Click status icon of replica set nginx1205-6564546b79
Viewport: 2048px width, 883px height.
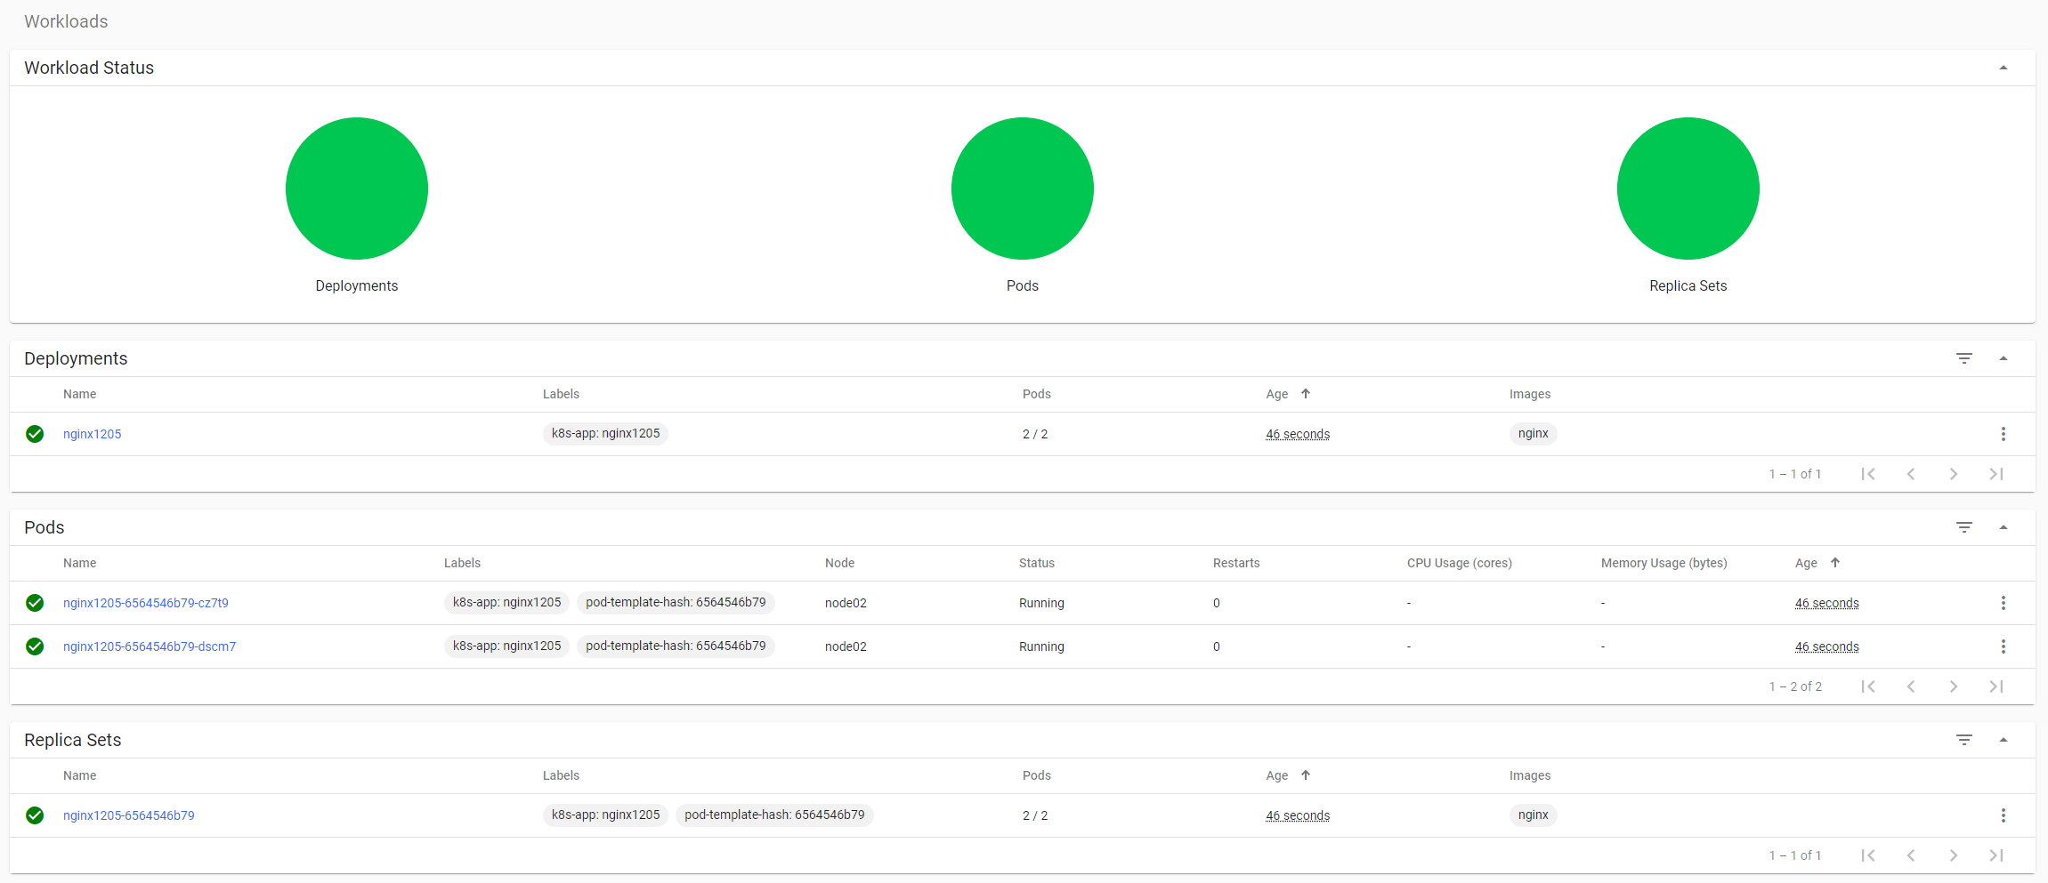(x=35, y=815)
